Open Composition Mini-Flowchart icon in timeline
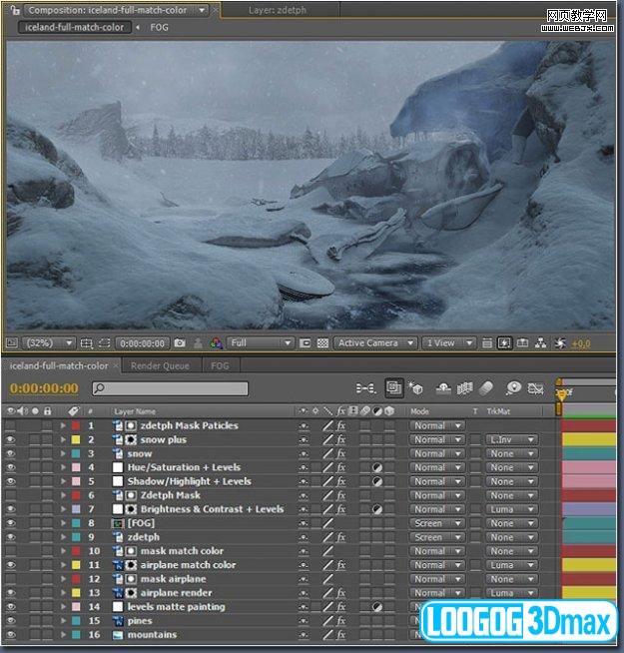Screen dimensions: 624x653 point(365,388)
